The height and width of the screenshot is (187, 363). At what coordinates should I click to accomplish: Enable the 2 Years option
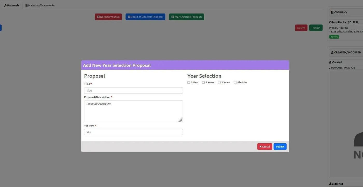[x=203, y=83]
